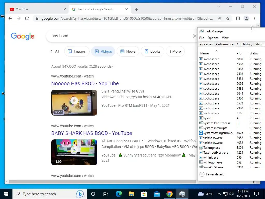This screenshot has width=265, height=199.
Task: Open File Explorer from taskbar
Action: coord(131,194)
